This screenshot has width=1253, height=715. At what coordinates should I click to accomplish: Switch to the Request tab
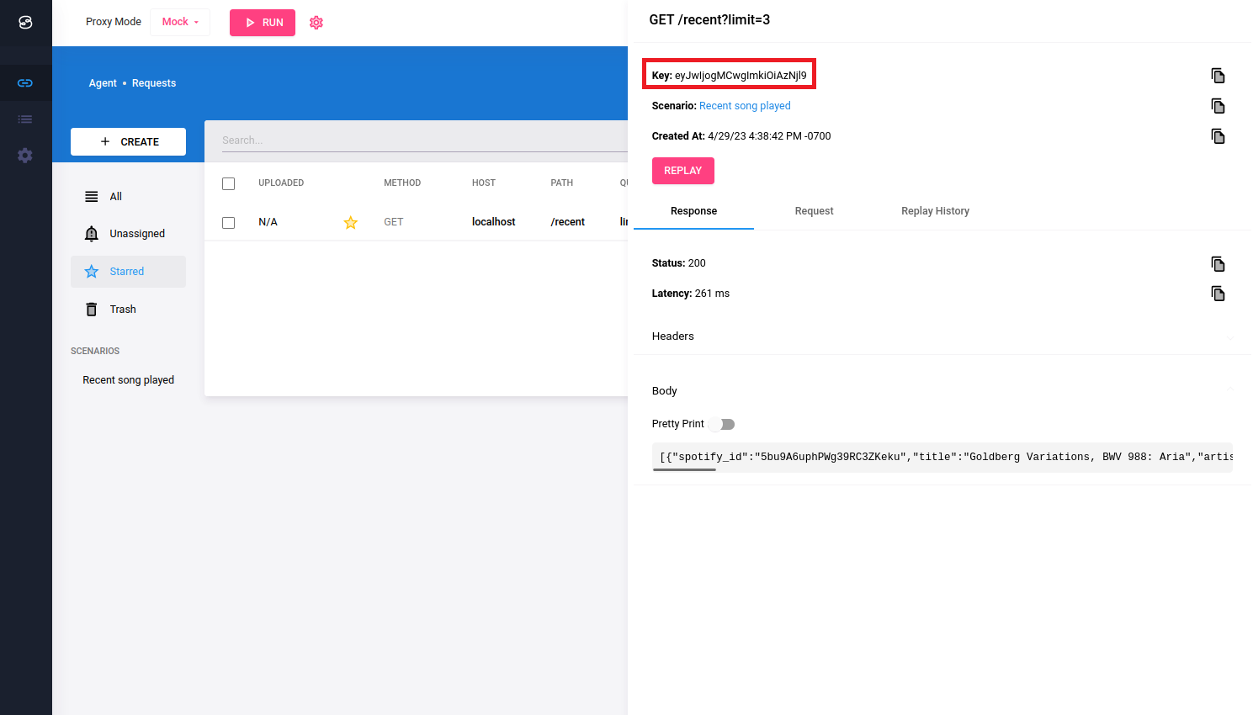(x=814, y=211)
